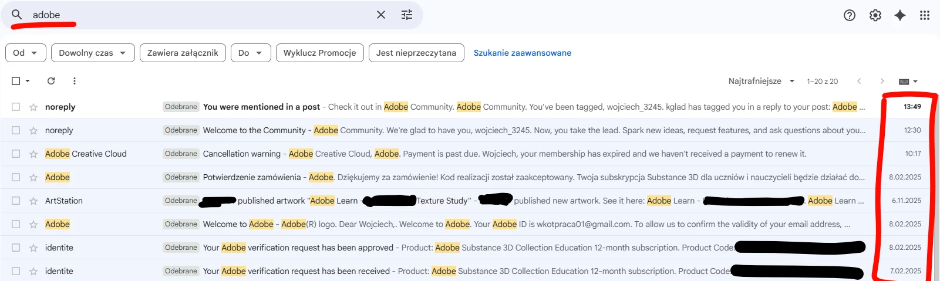Open the Gemini sparkle icon
Image resolution: width=940 pixels, height=281 pixels.
(x=900, y=15)
